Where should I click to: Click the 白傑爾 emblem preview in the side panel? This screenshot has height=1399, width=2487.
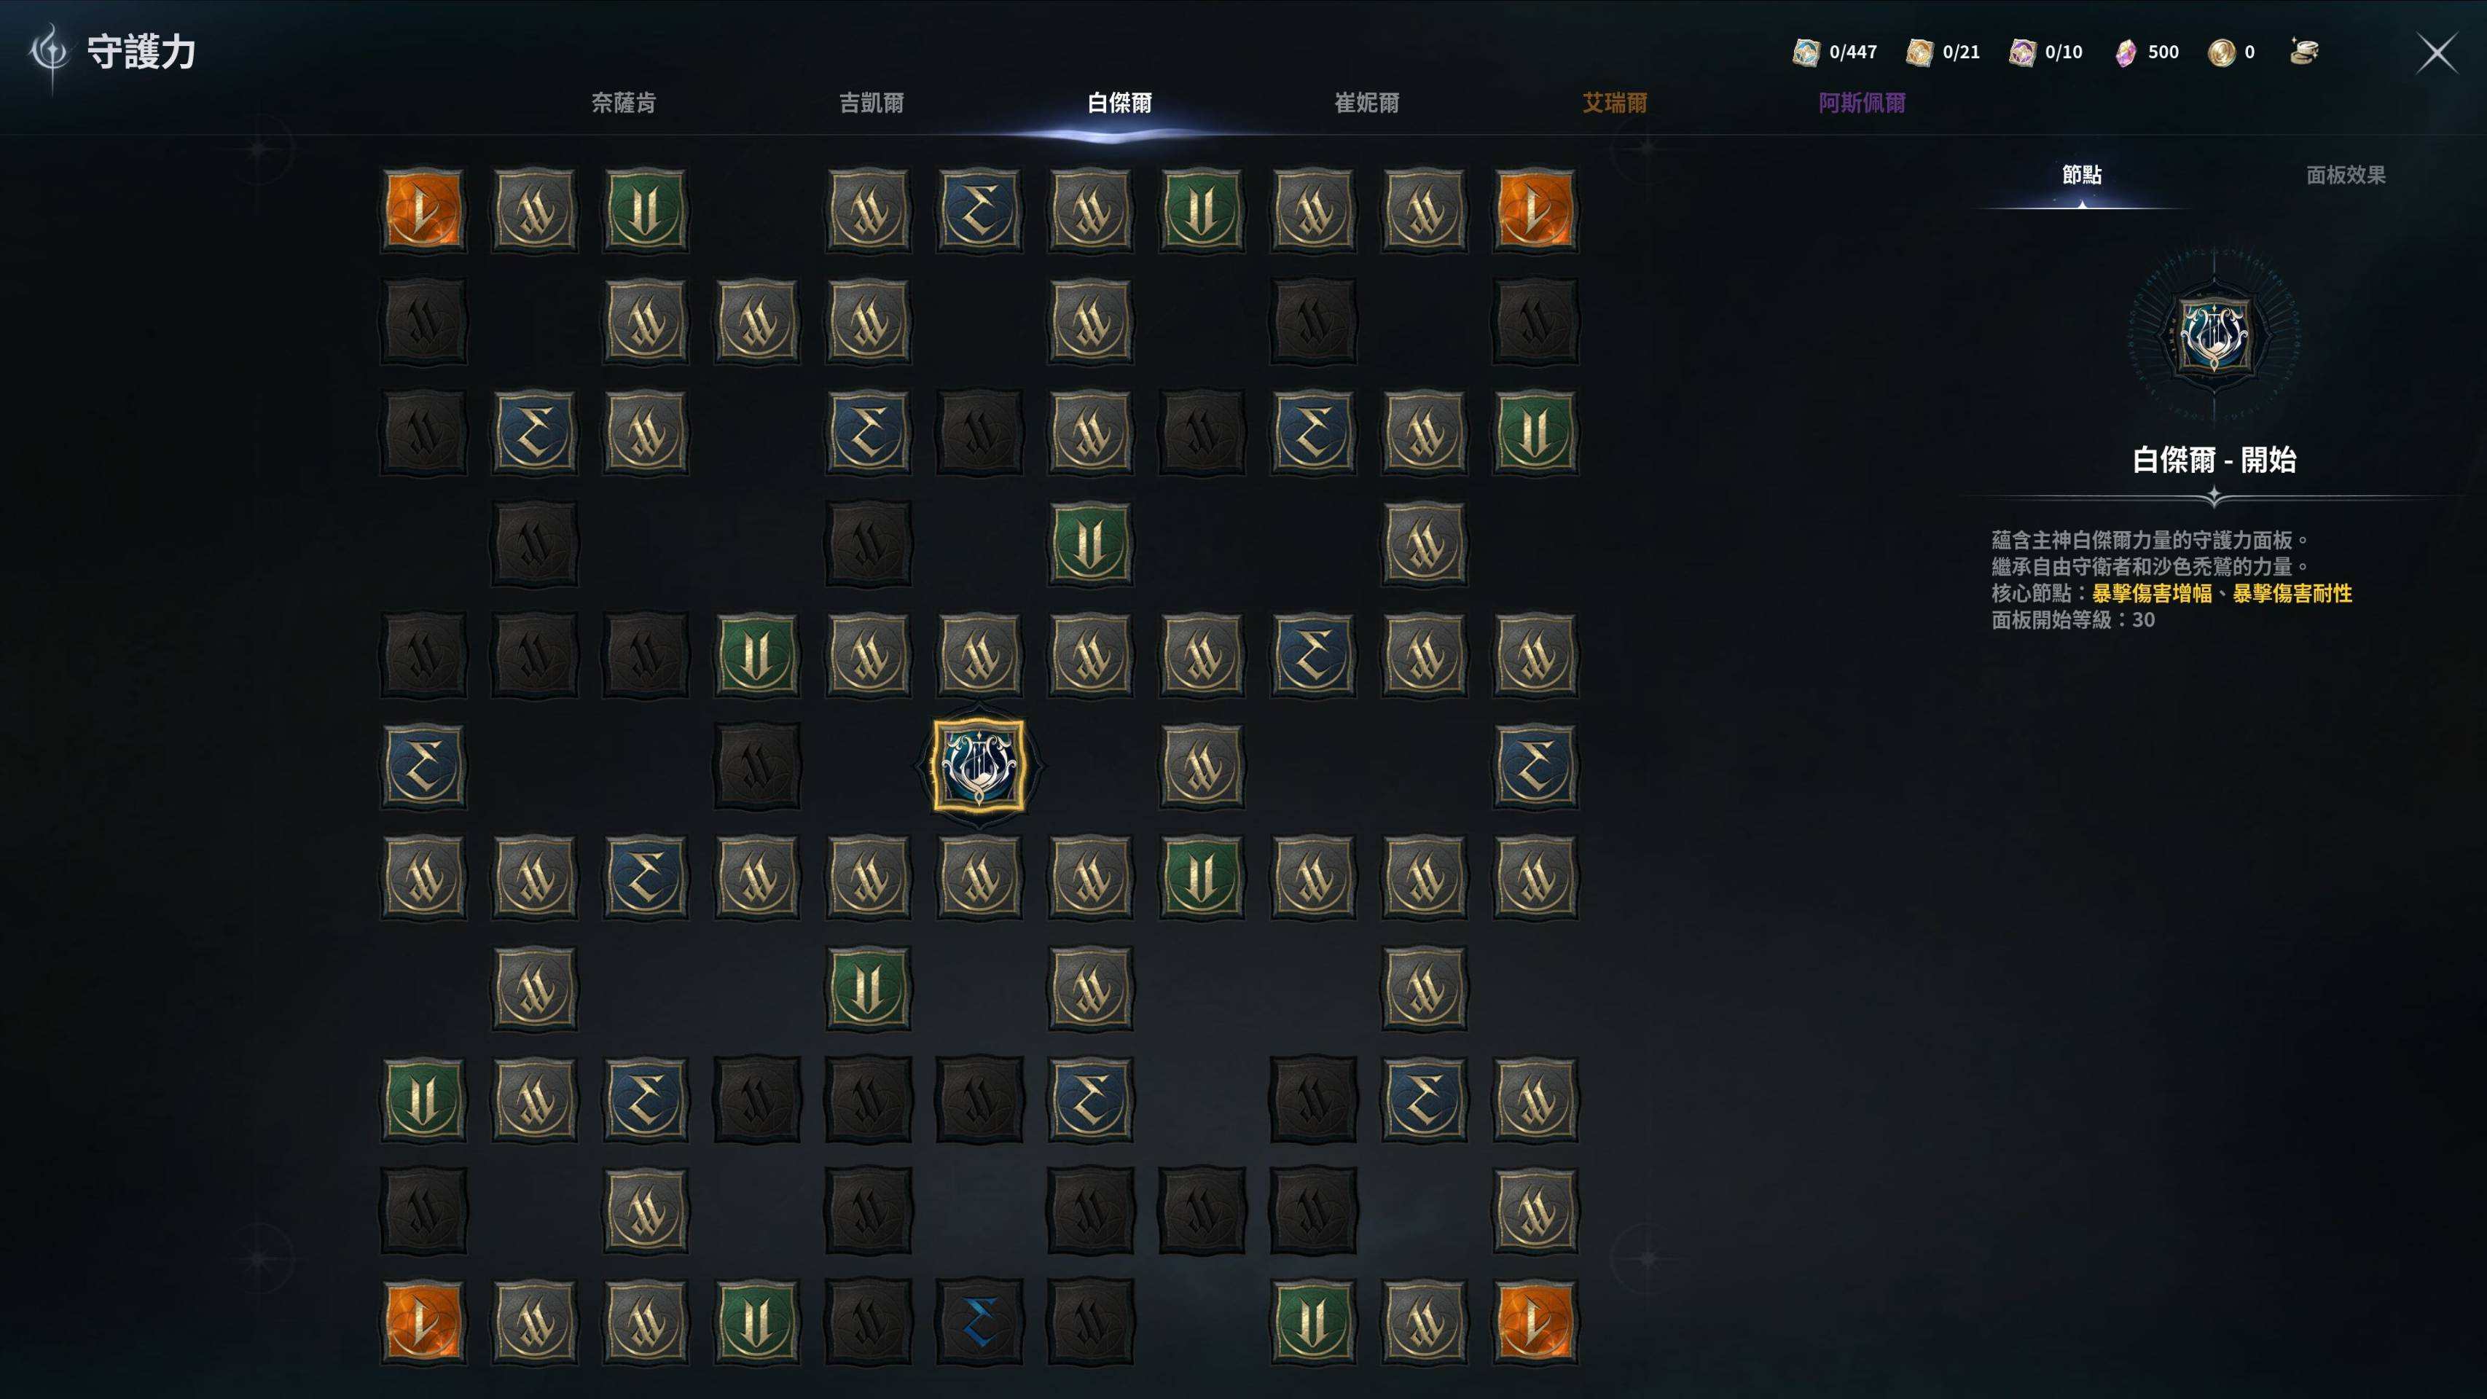(x=2214, y=334)
